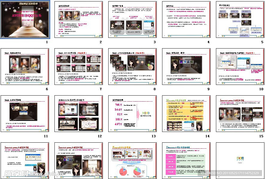Screen dimensions: 265x179
Task: Select slide 1 AVON彩妆QQ秀 title thumbnail
Action: 25,20
